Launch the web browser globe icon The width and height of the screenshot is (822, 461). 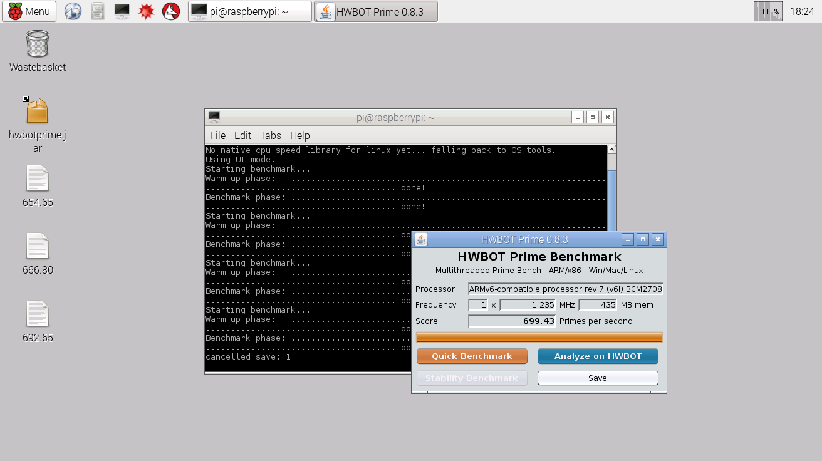pyautogui.click(x=73, y=11)
